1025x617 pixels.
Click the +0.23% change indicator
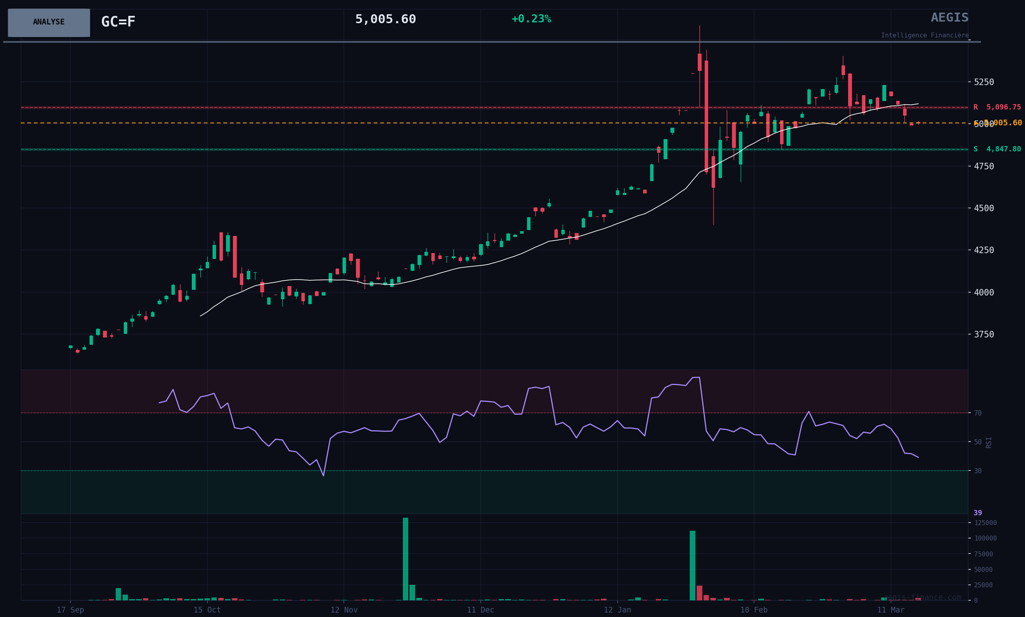pos(531,19)
